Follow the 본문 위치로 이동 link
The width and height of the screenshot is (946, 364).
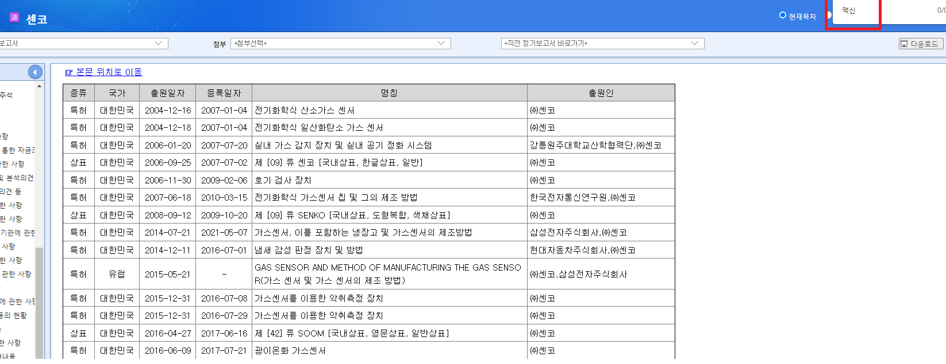[109, 72]
